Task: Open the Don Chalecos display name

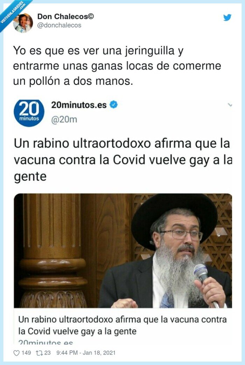Action: [65, 16]
